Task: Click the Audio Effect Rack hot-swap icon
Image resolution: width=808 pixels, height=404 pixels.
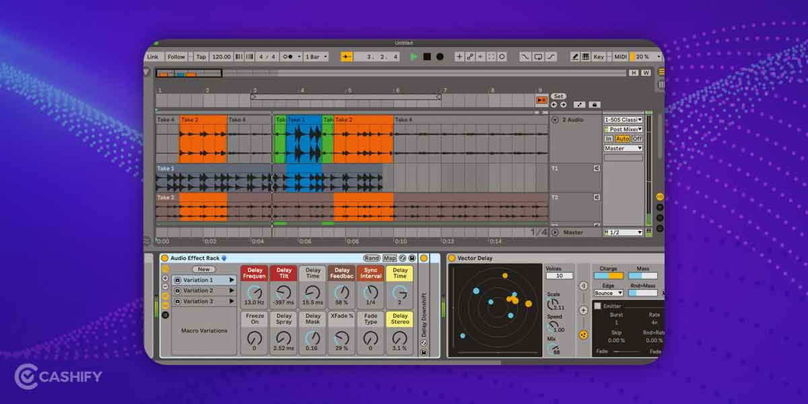Action: [401, 258]
